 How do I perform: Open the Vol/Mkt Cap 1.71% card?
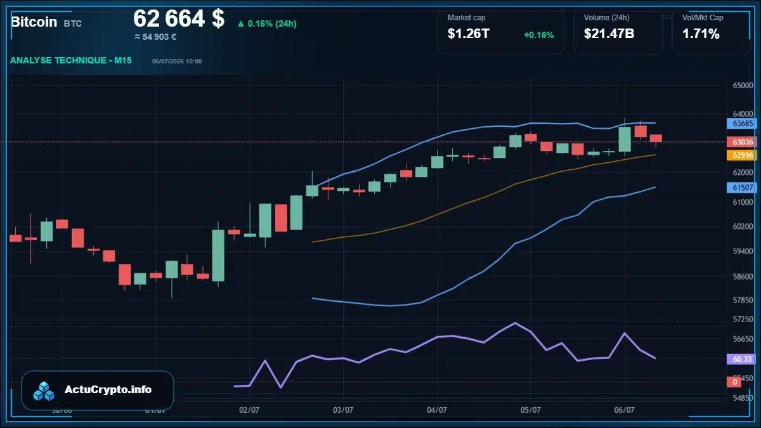(x=711, y=31)
